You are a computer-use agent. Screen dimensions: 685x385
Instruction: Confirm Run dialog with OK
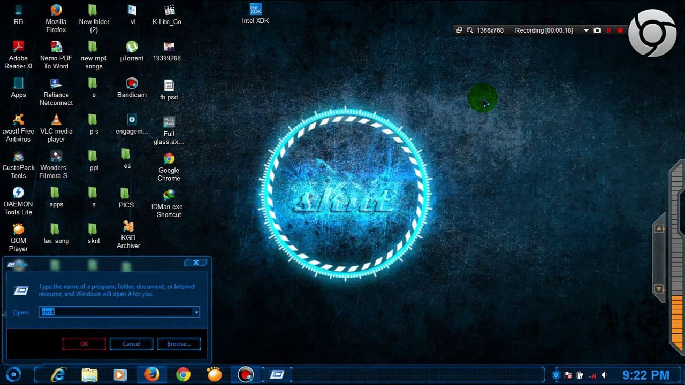(x=84, y=344)
